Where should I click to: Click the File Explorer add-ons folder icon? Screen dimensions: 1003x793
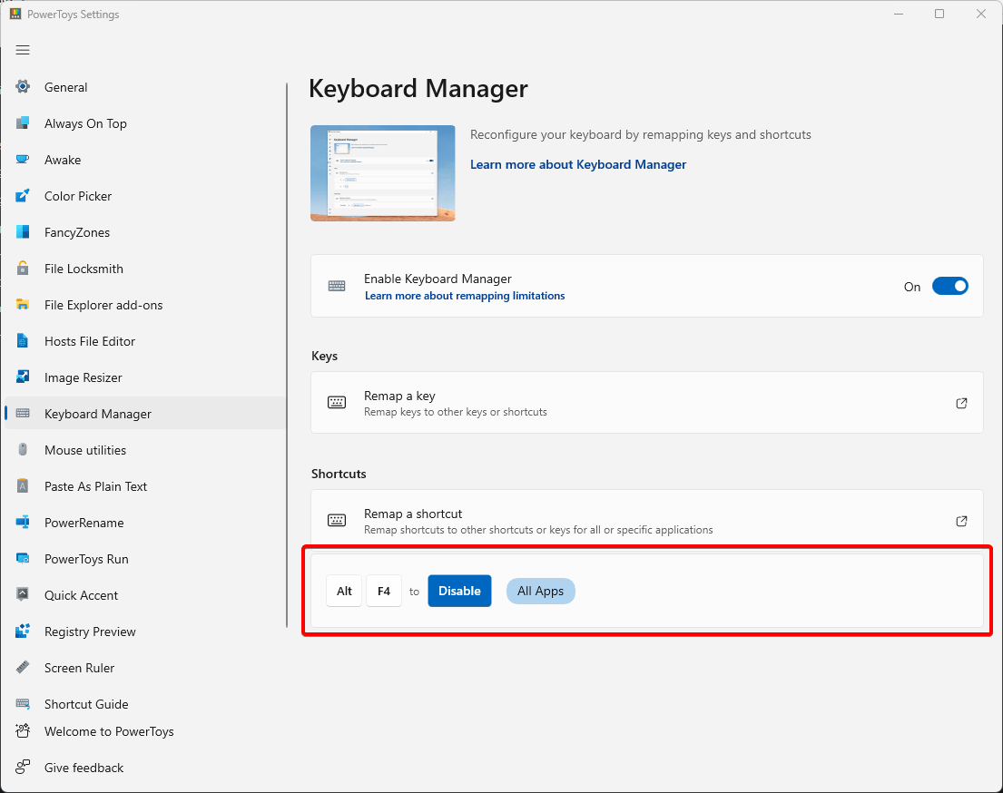23,305
